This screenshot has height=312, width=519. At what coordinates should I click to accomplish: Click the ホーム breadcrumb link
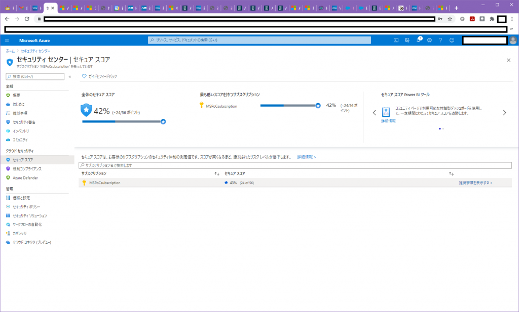tap(10, 51)
